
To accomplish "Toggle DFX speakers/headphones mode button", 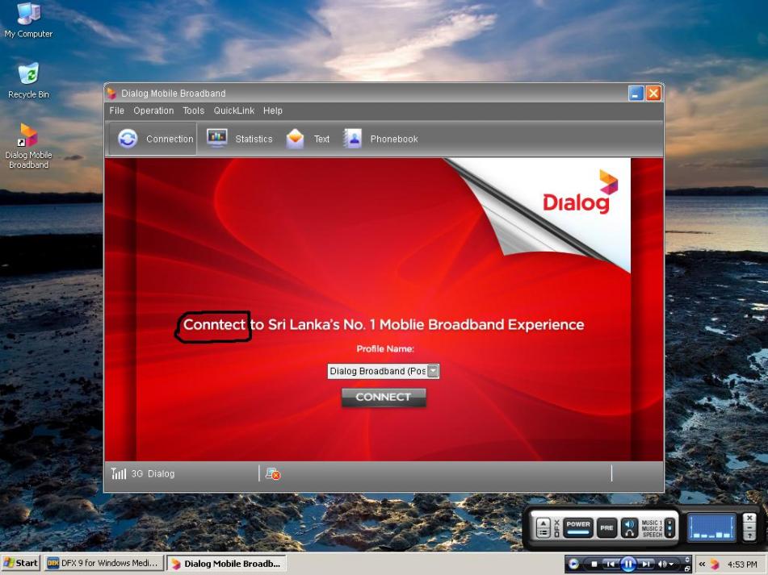I will pos(629,528).
